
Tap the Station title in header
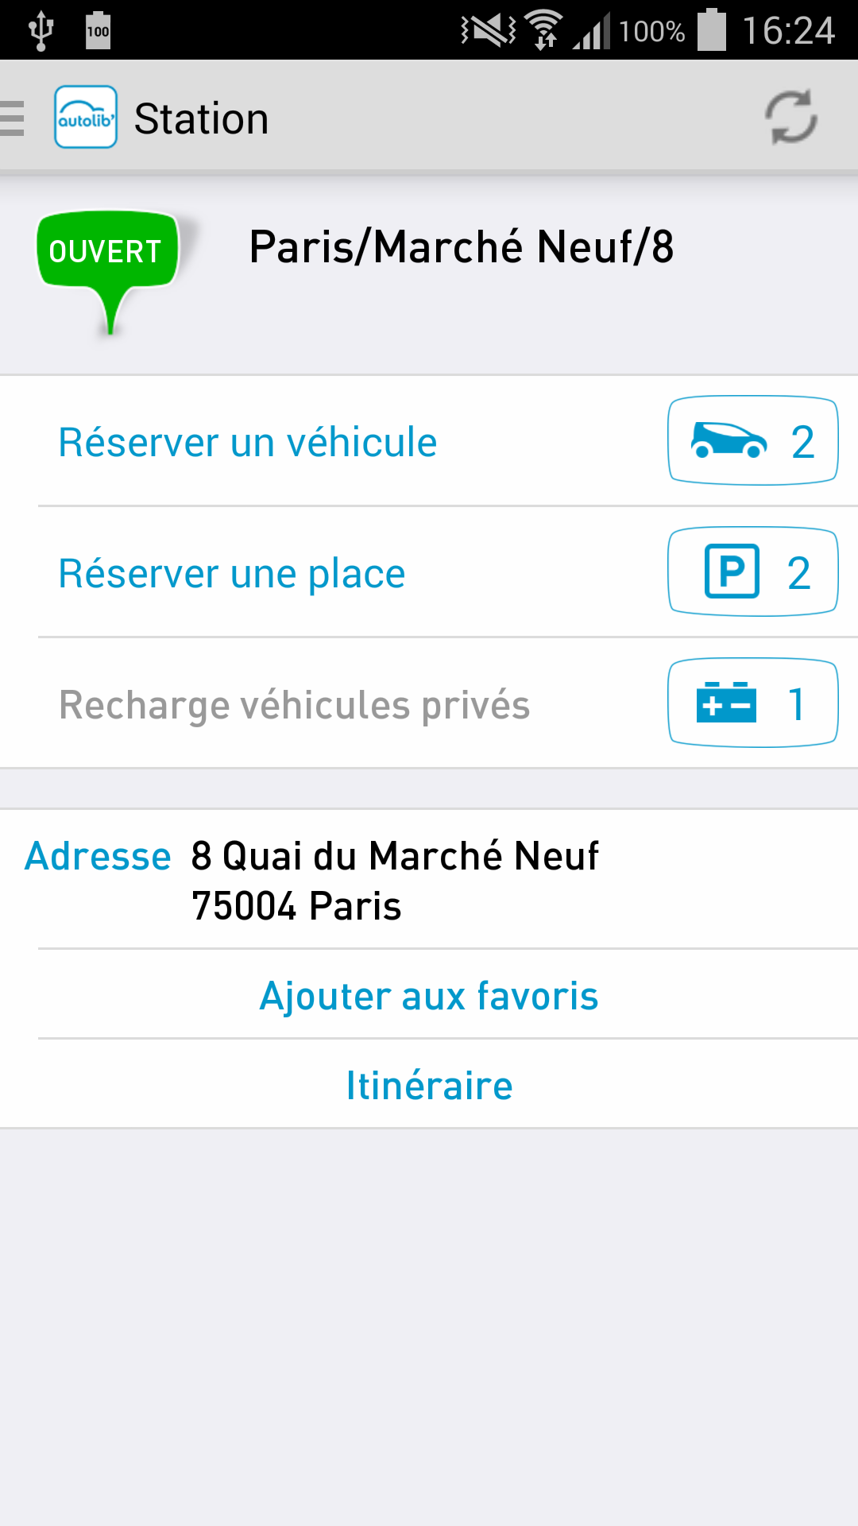pyautogui.click(x=201, y=118)
